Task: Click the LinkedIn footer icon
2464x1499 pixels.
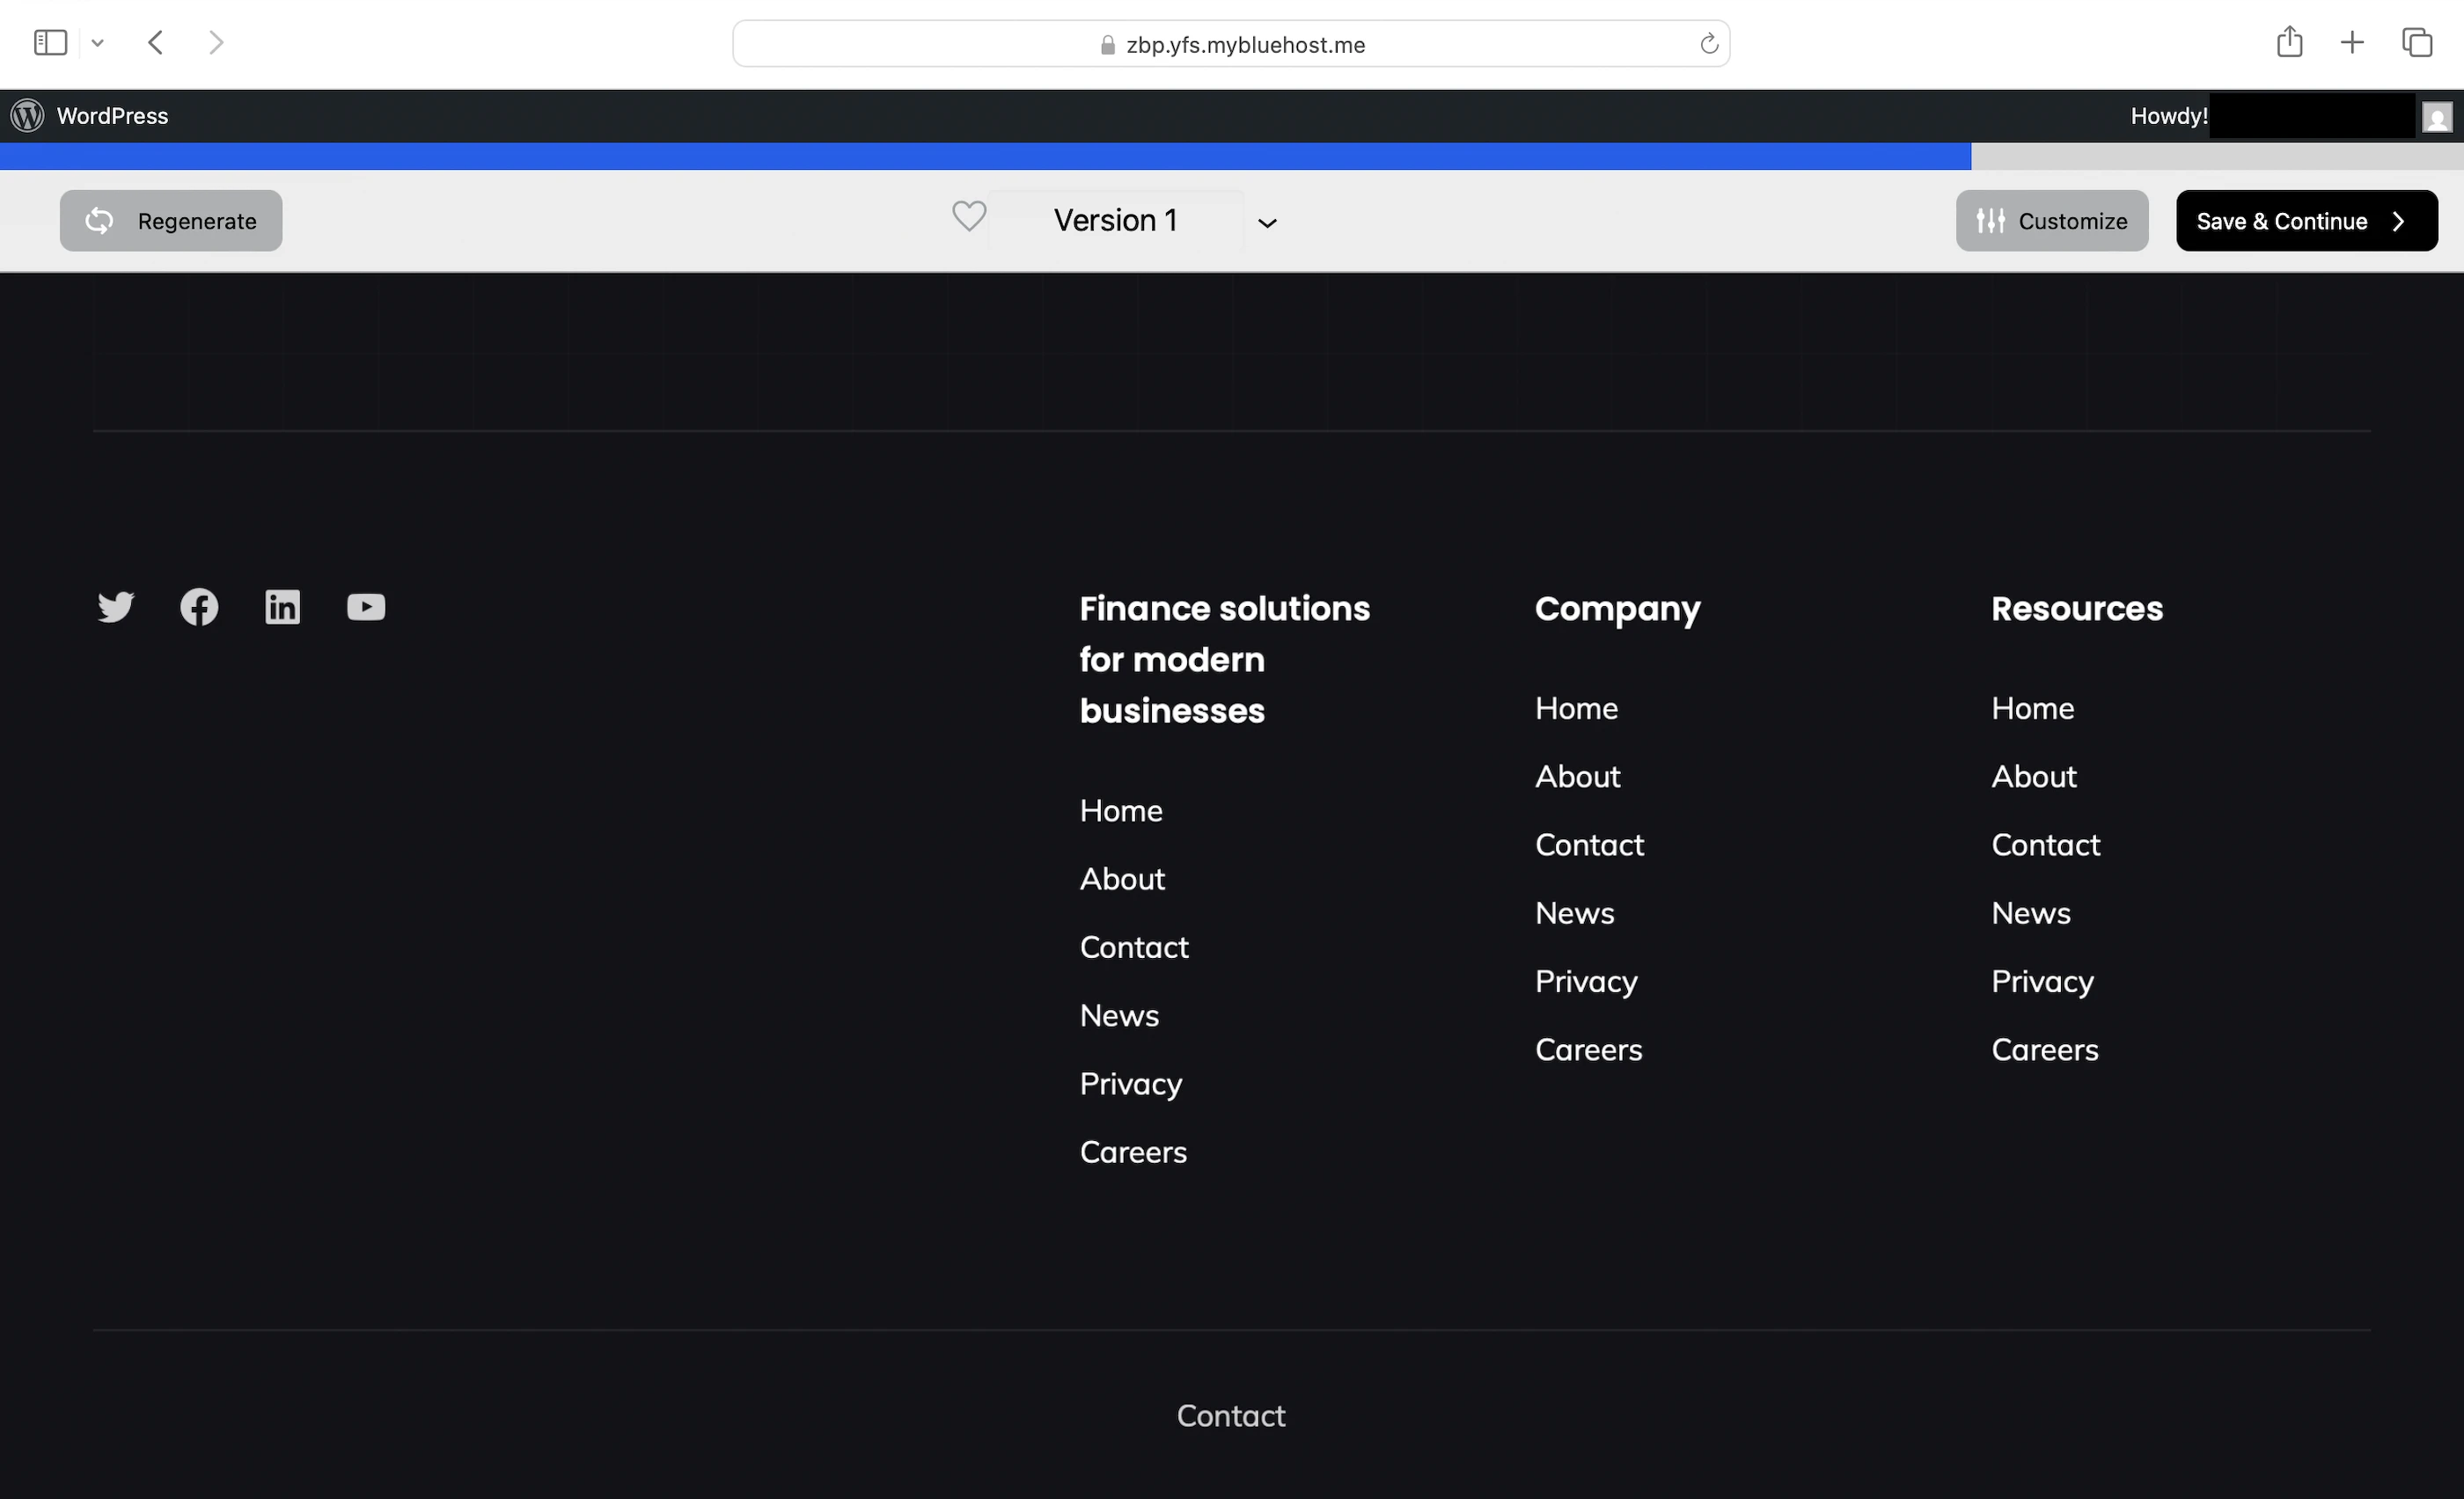Action: (x=282, y=607)
